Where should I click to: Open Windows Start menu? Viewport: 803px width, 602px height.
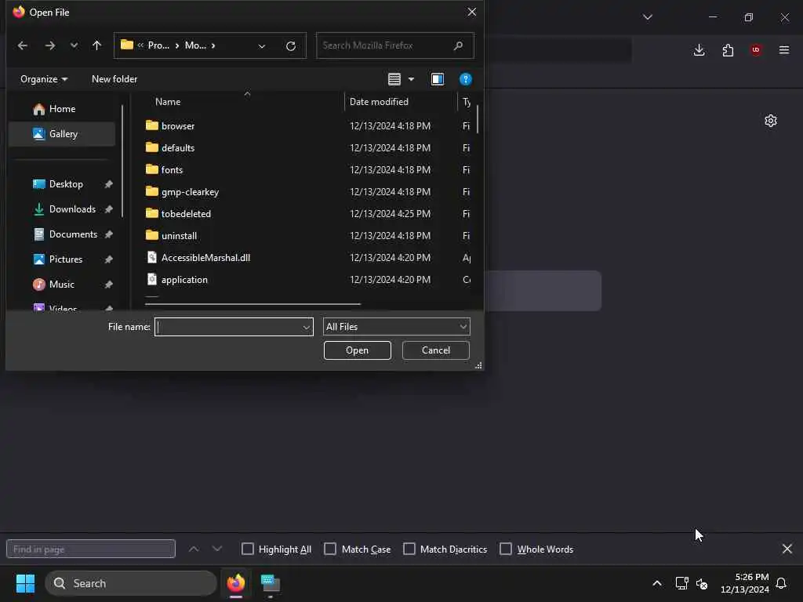tap(25, 583)
